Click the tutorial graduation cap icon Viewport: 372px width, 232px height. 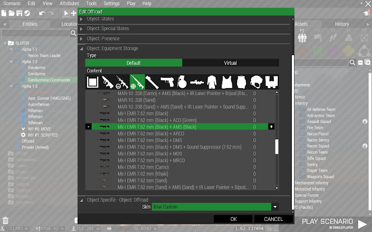tap(367, 13)
